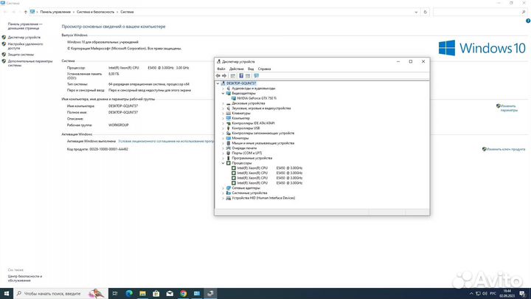Image resolution: width=531 pixels, height=299 pixels.
Task: Select Очереди печати row
Action: (x=244, y=148)
